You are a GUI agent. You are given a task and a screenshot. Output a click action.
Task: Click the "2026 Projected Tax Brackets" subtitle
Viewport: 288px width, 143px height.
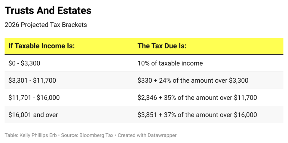coord(46,25)
